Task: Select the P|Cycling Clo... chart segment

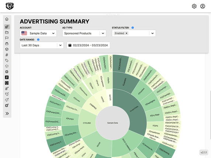Action: click(72, 108)
